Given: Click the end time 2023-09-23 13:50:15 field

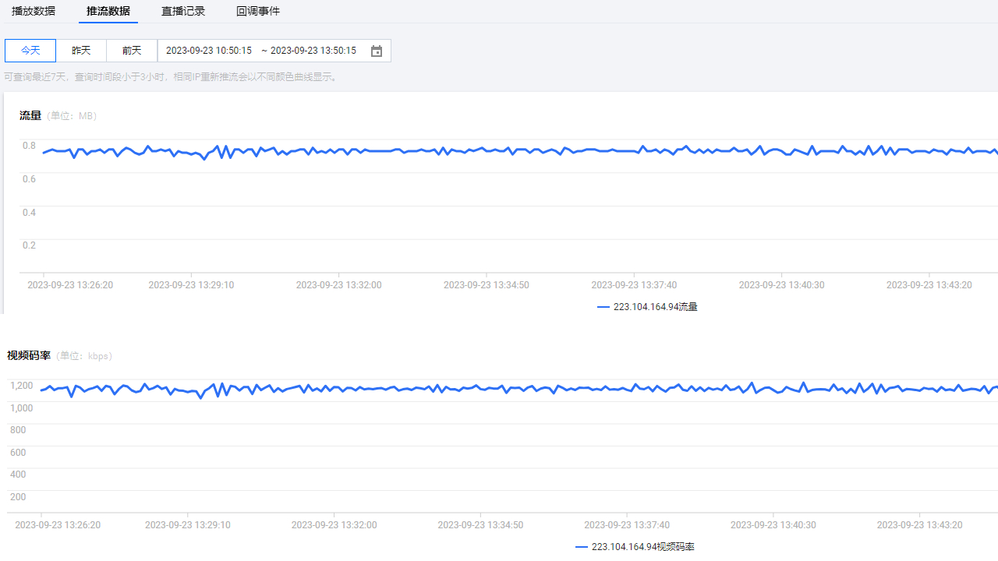Looking at the screenshot, I should coord(313,51).
